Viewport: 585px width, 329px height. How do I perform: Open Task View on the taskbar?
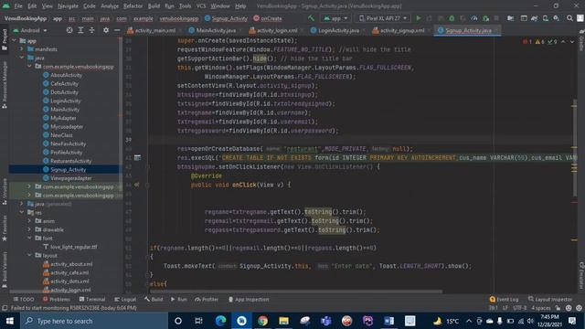198,321
